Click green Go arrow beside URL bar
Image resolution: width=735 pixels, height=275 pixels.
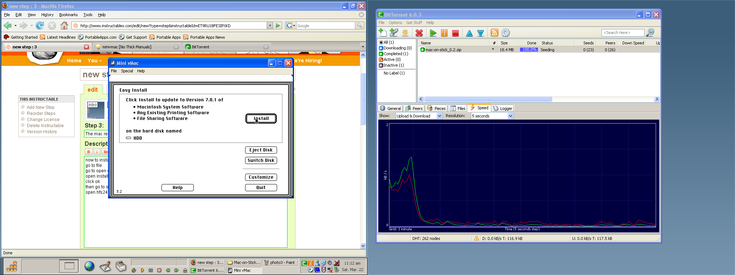click(x=278, y=25)
